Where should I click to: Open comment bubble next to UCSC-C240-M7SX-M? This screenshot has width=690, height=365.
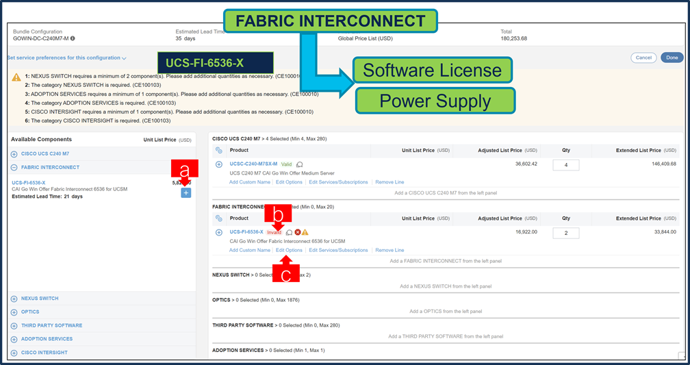click(x=300, y=164)
